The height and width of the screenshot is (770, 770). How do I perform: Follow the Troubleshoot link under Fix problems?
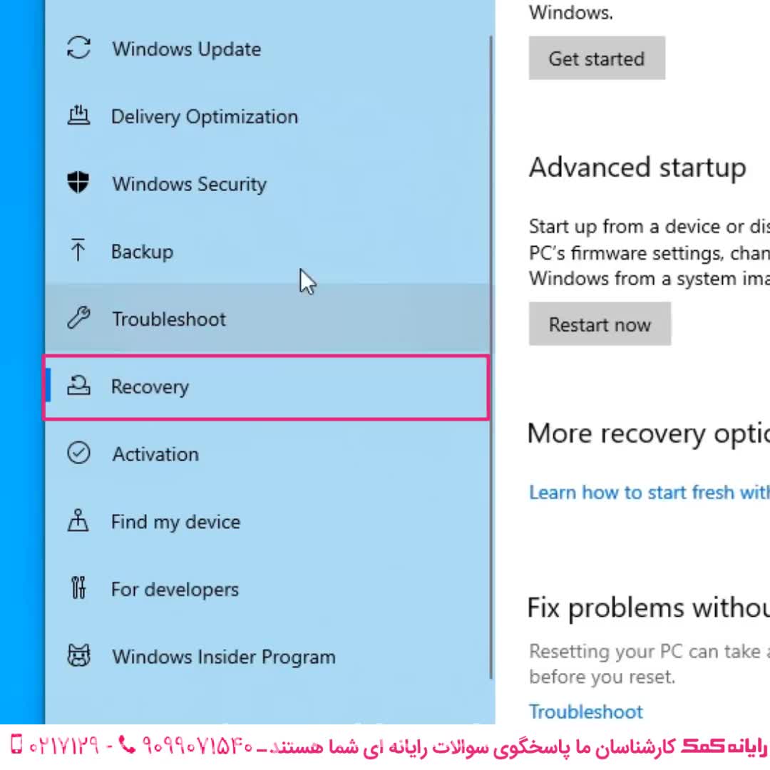pos(585,712)
